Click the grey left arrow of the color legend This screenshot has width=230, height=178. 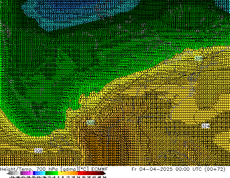click(8, 173)
